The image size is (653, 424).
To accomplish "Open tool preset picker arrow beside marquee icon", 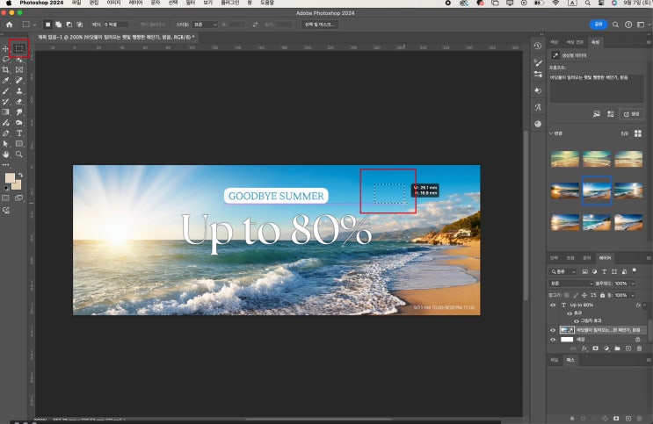I will [x=34, y=25].
